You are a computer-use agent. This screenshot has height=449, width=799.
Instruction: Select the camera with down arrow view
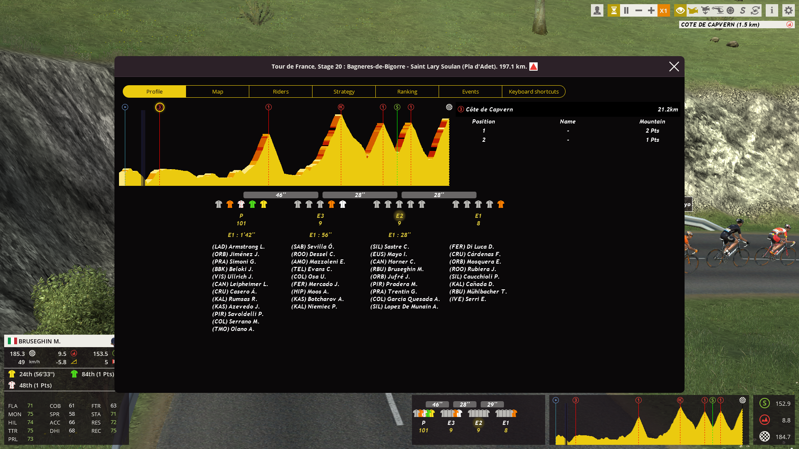[x=705, y=10]
